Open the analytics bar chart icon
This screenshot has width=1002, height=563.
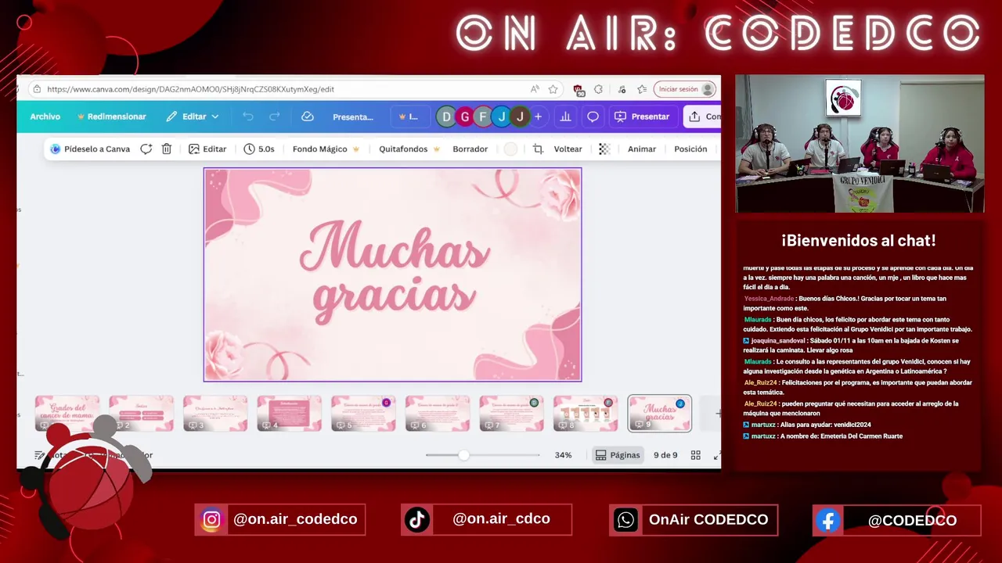(565, 117)
